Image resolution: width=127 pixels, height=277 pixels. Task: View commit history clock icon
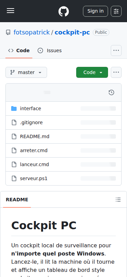click(x=111, y=92)
